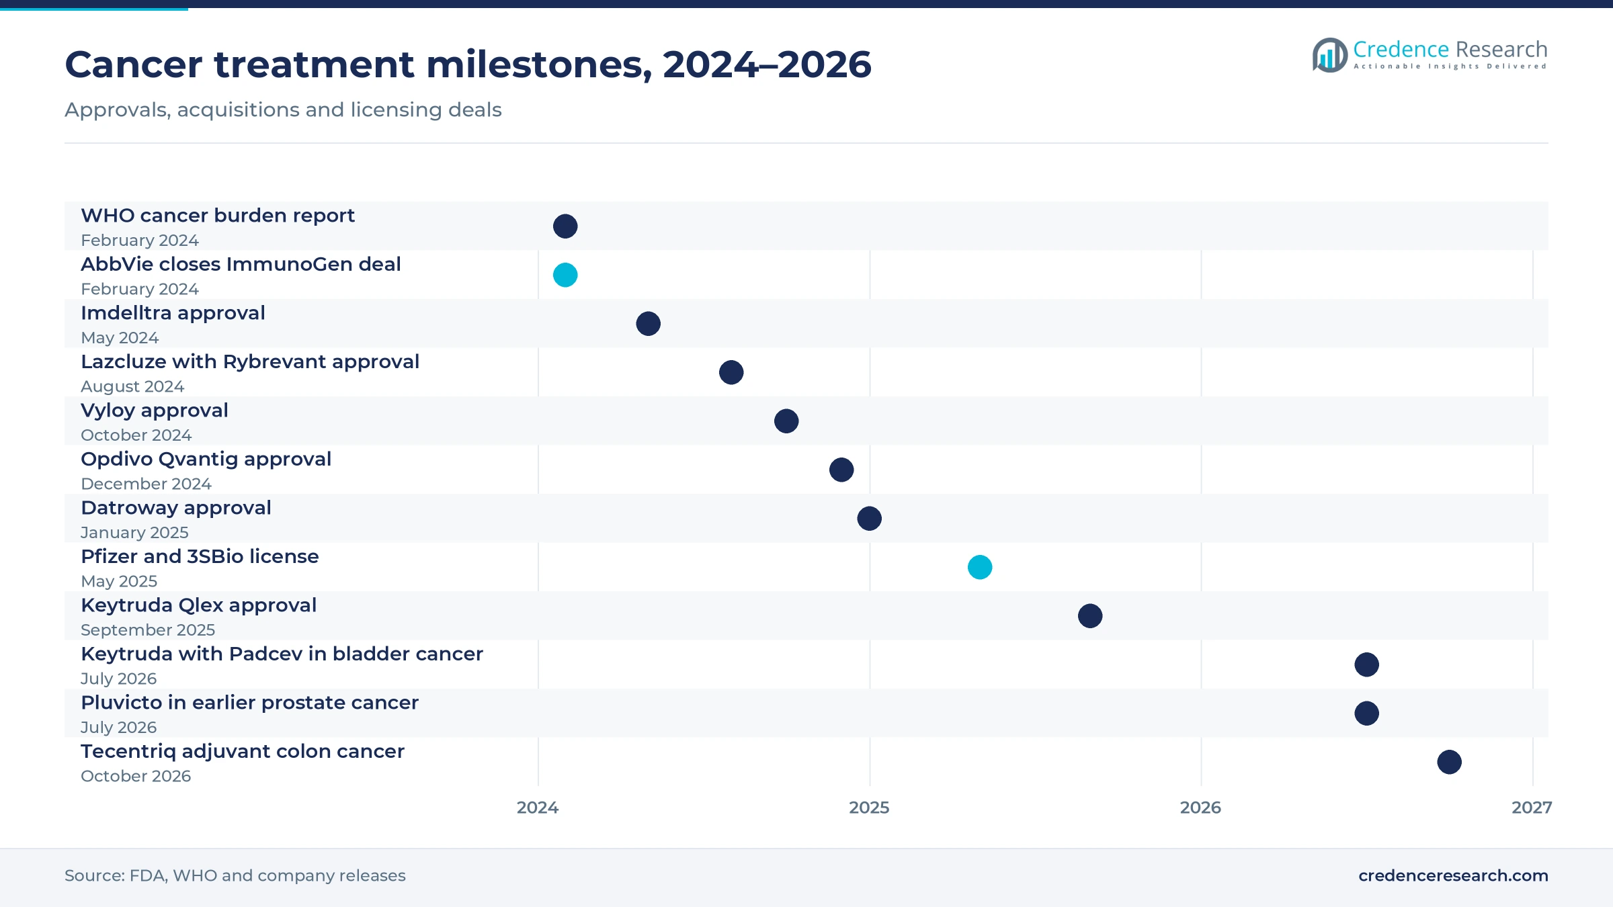Select the chart title 'Cancer treatment milestones, 2024–2026'
Screen dimensions: 1613x907
click(x=468, y=64)
